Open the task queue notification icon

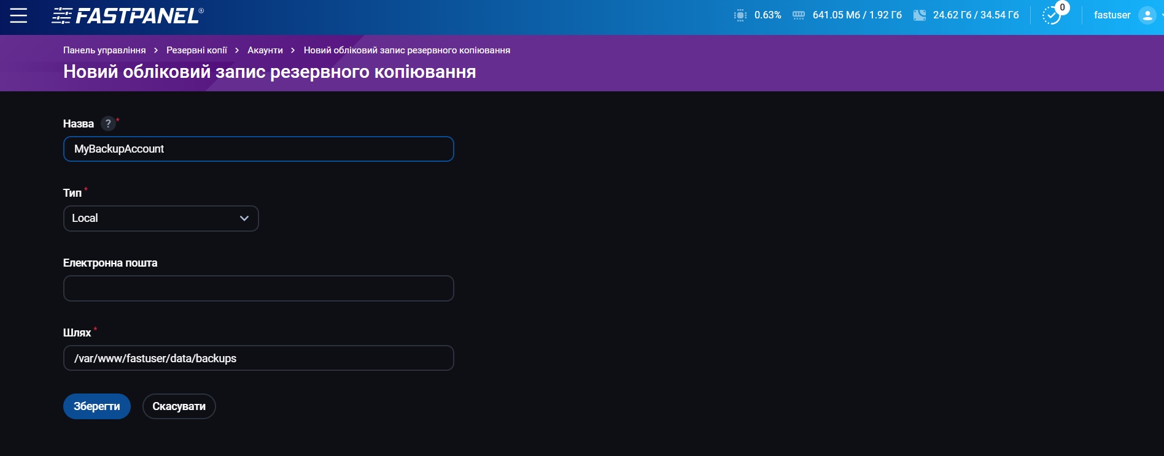tap(1052, 15)
